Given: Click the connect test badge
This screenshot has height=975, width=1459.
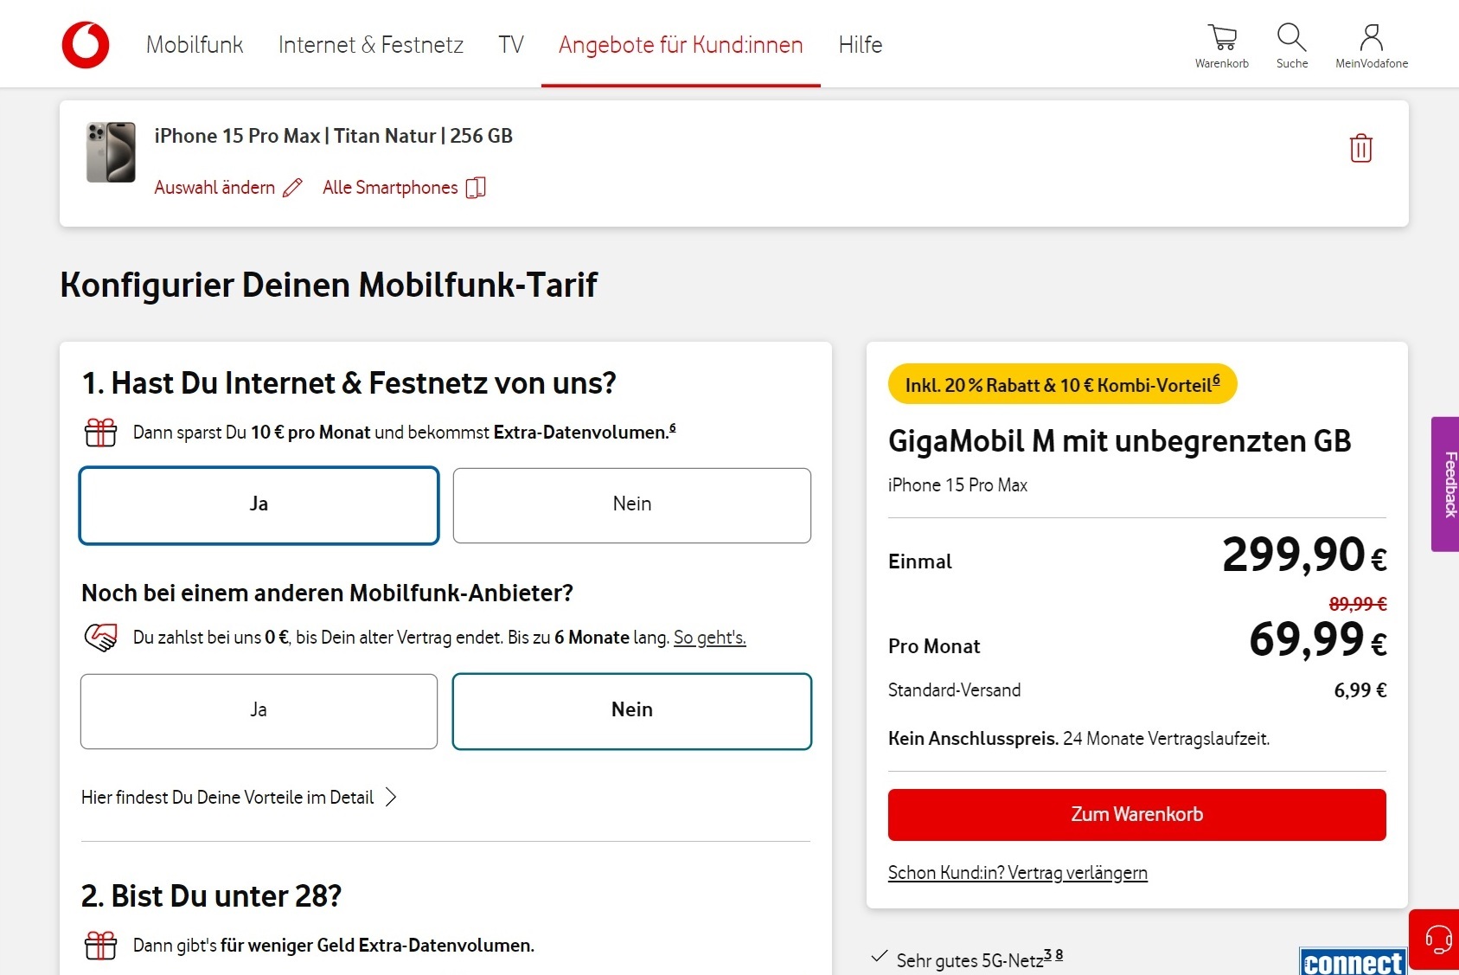Looking at the screenshot, I should pos(1353,962).
